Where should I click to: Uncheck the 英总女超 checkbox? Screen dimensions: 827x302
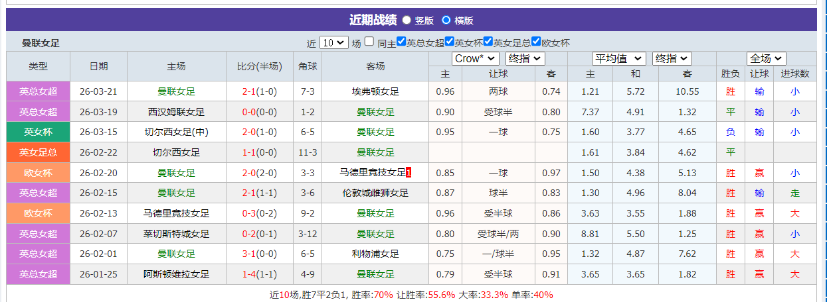[401, 41]
